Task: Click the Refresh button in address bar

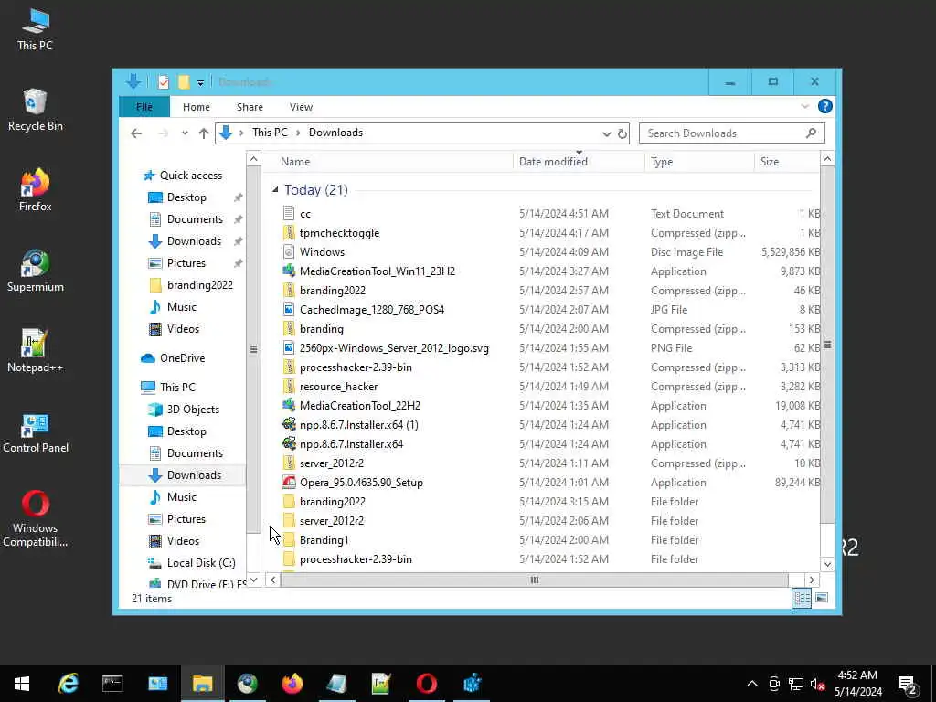Action: click(x=622, y=133)
